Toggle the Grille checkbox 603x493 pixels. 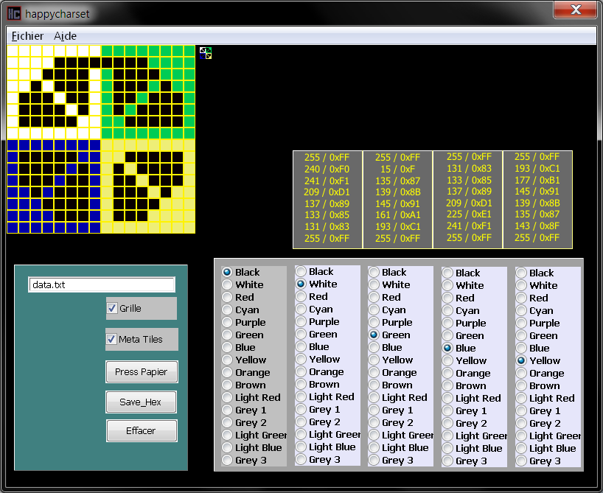pos(113,308)
